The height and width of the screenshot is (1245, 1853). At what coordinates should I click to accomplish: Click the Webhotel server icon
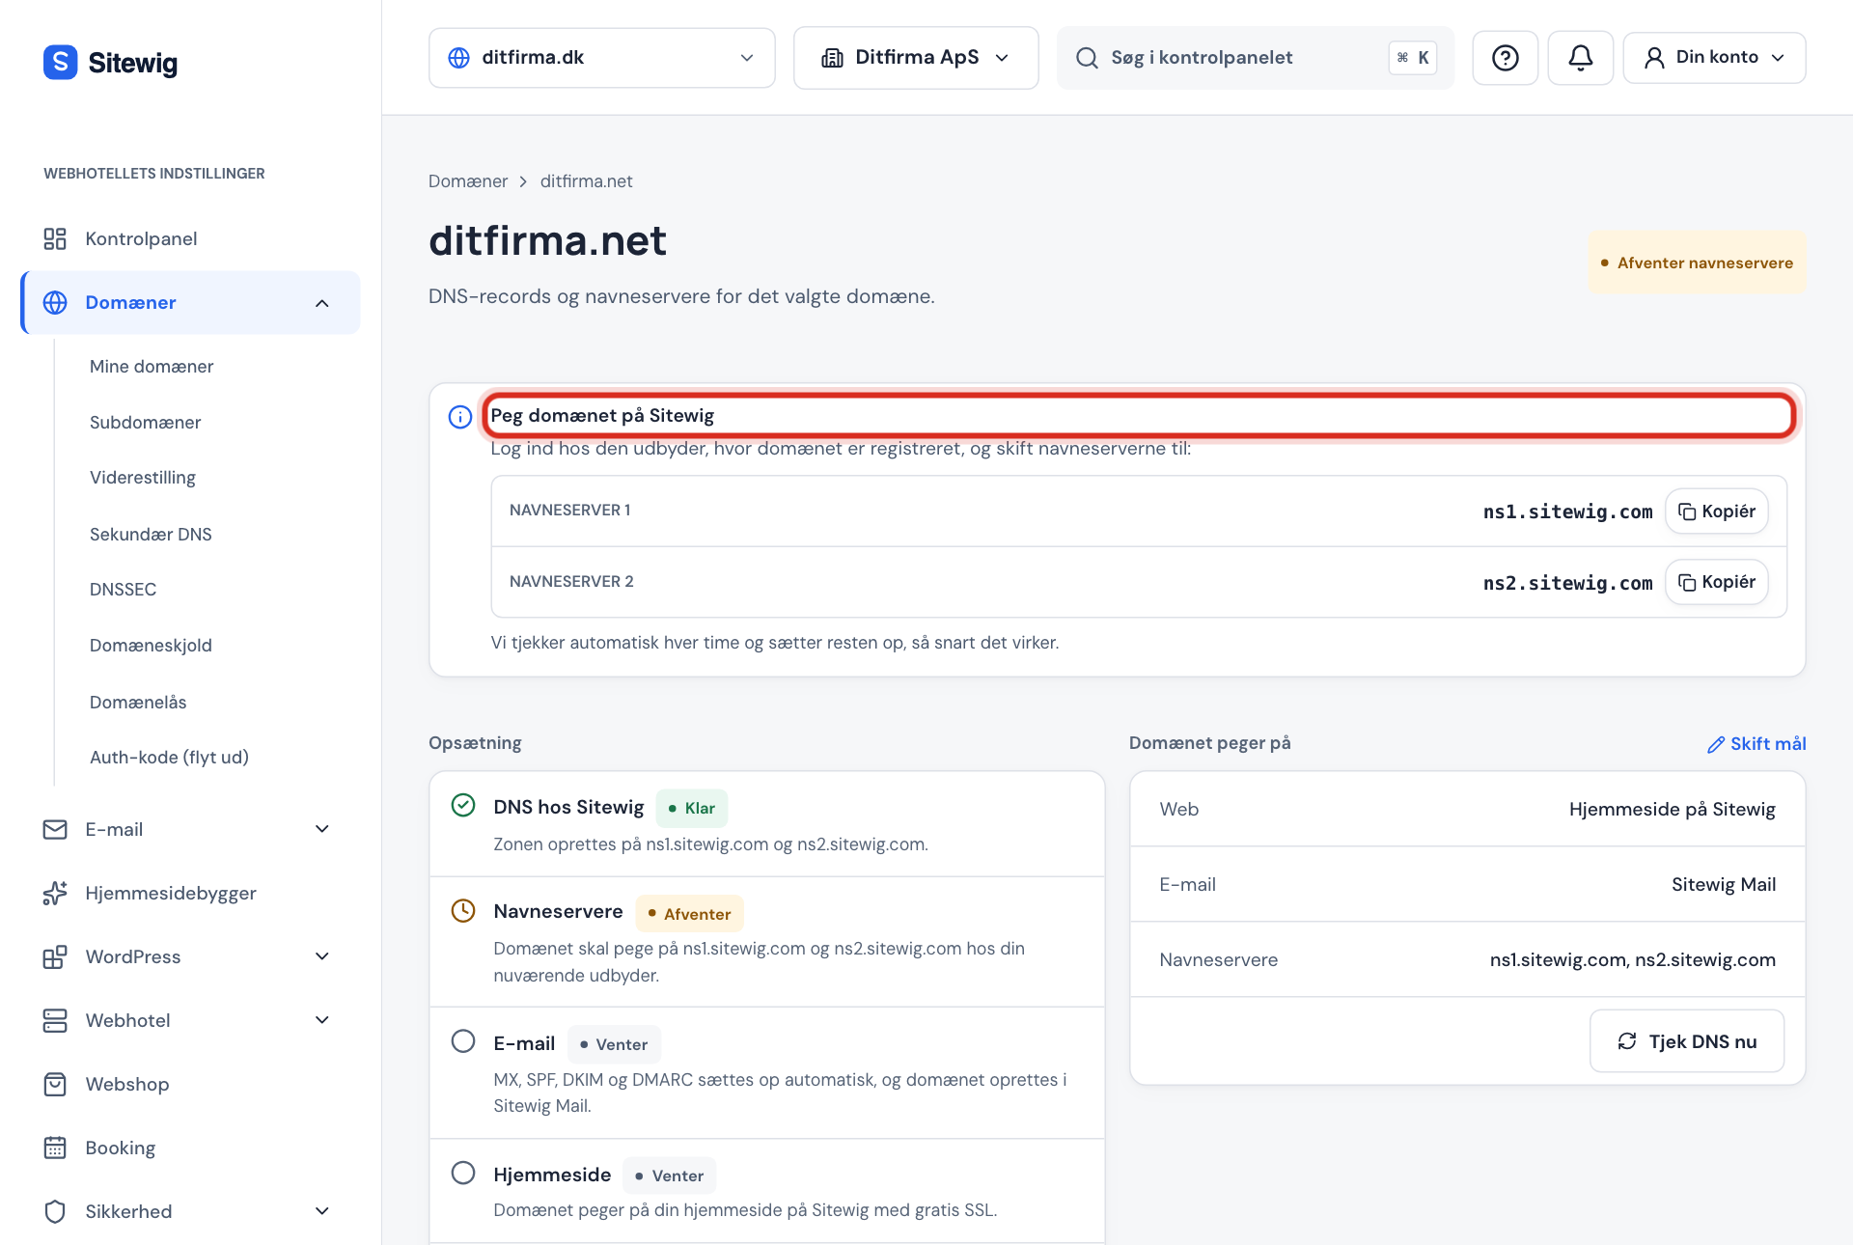click(55, 1020)
